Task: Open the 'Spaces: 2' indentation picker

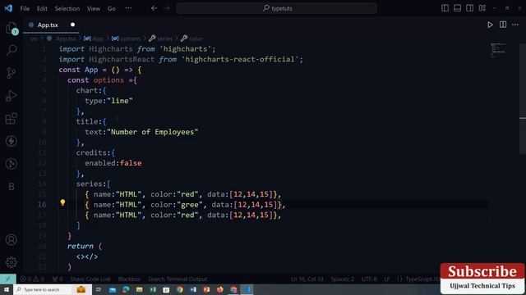Action: pos(342,279)
